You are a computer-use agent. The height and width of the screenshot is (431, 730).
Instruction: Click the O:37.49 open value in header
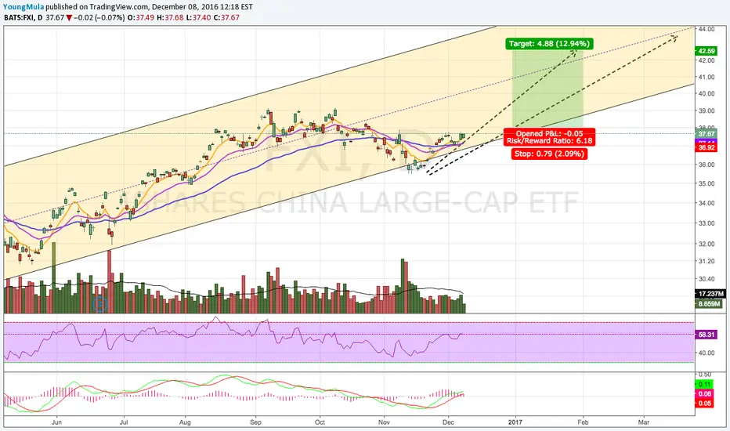point(141,18)
